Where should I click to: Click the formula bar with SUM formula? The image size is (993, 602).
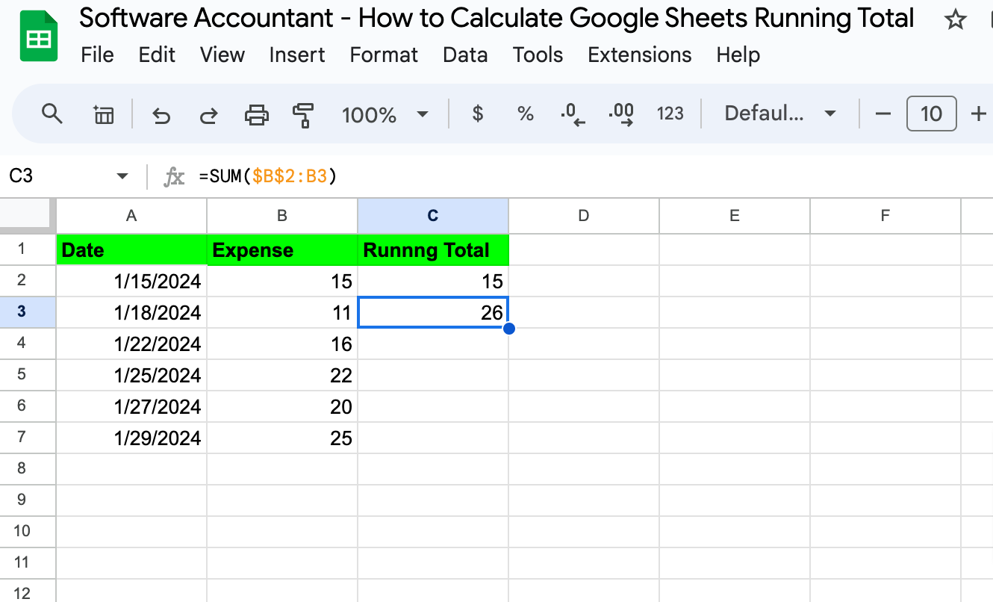point(590,176)
